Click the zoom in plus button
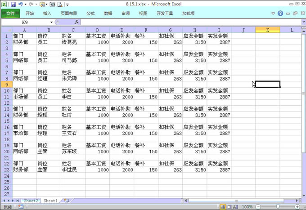 297,207
